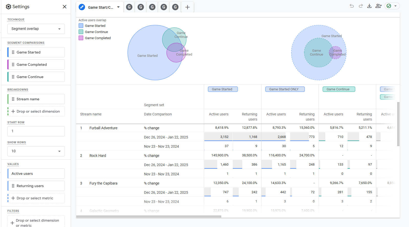This screenshot has width=409, height=227.
Task: Expand the Game Start tab dropdown arrow
Action: click(118, 7)
